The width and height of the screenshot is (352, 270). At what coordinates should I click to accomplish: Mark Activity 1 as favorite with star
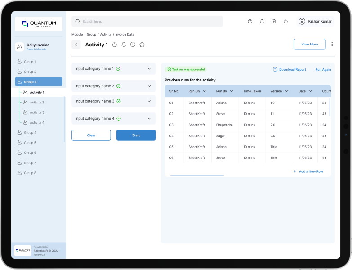coord(142,45)
